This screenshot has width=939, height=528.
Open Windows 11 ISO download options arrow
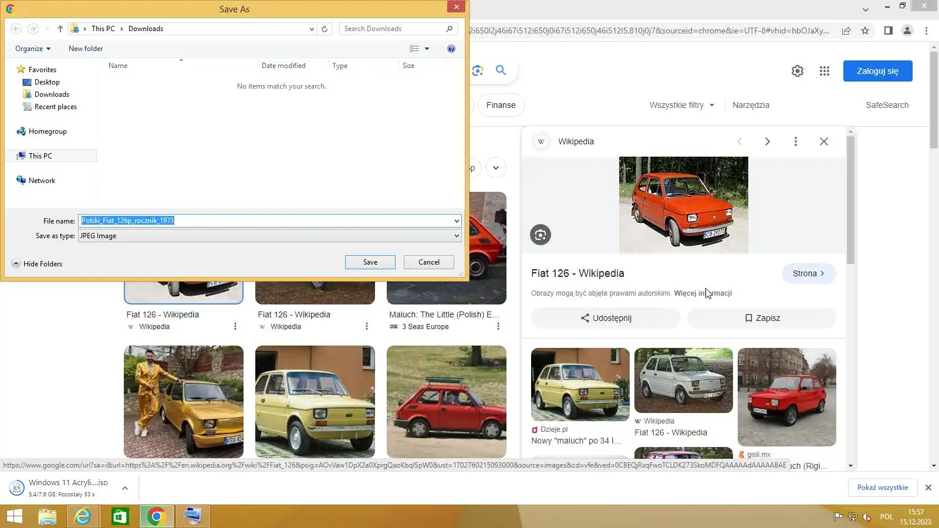coord(125,488)
